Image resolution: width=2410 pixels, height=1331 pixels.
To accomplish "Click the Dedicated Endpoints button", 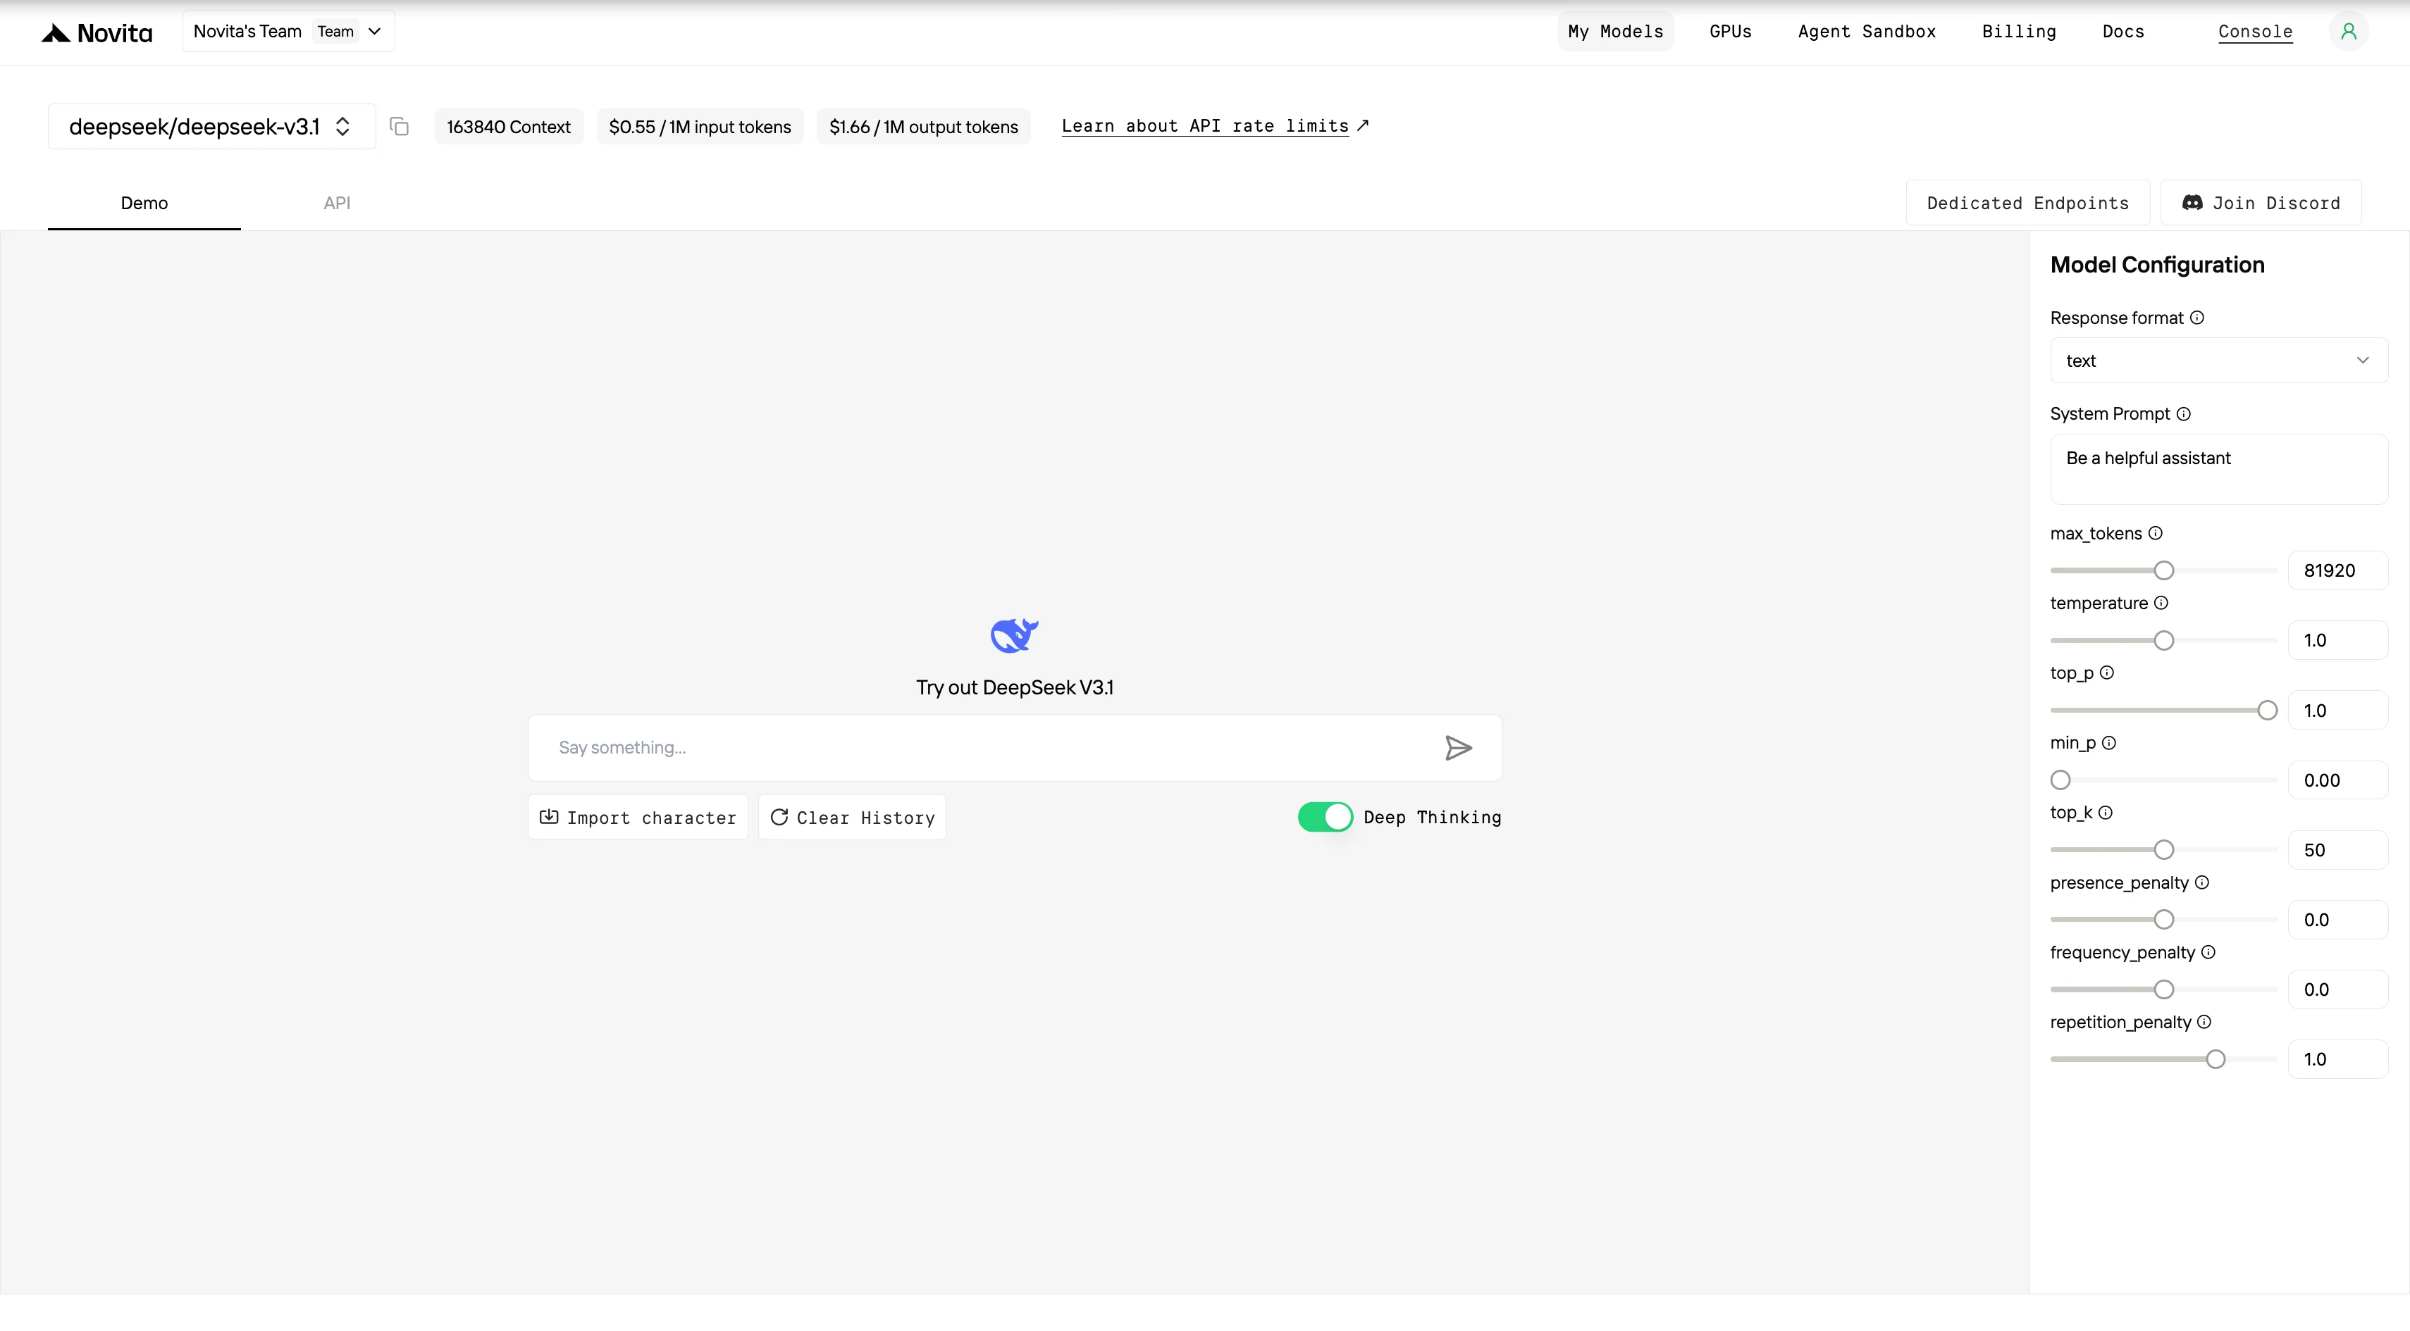I will coord(2027,203).
